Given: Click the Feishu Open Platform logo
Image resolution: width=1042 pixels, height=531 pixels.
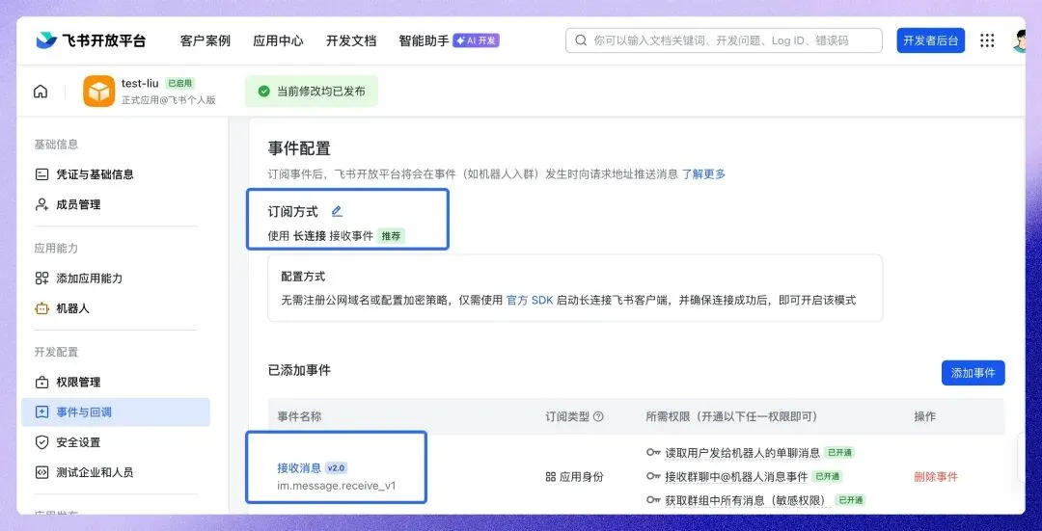Looking at the screenshot, I should click(91, 40).
